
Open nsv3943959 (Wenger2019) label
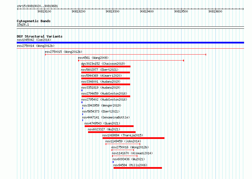(x=102, y=105)
